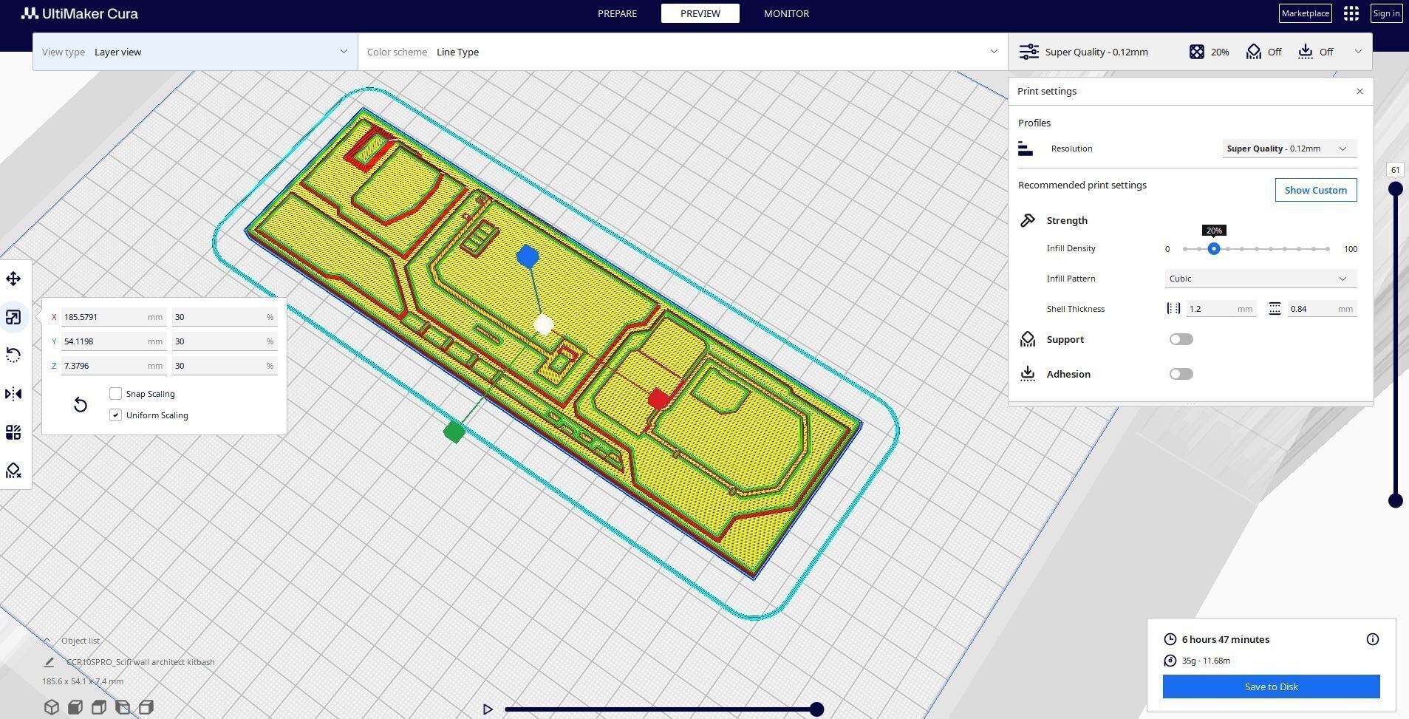The image size is (1409, 719).
Task: Click the Z size mm input field
Action: point(114,366)
